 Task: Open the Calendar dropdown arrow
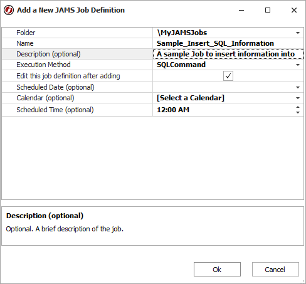point(298,98)
